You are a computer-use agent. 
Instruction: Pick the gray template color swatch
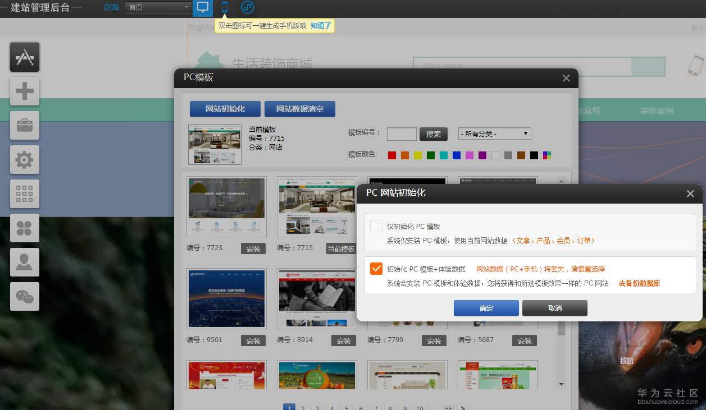pyautogui.click(x=508, y=155)
